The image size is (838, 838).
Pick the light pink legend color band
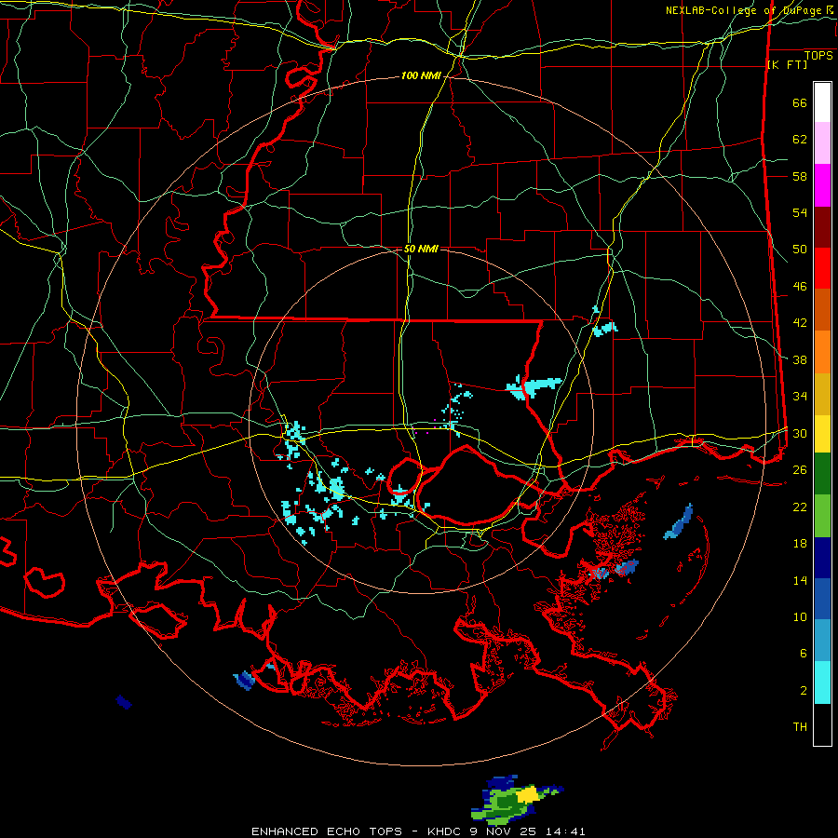pos(822,143)
